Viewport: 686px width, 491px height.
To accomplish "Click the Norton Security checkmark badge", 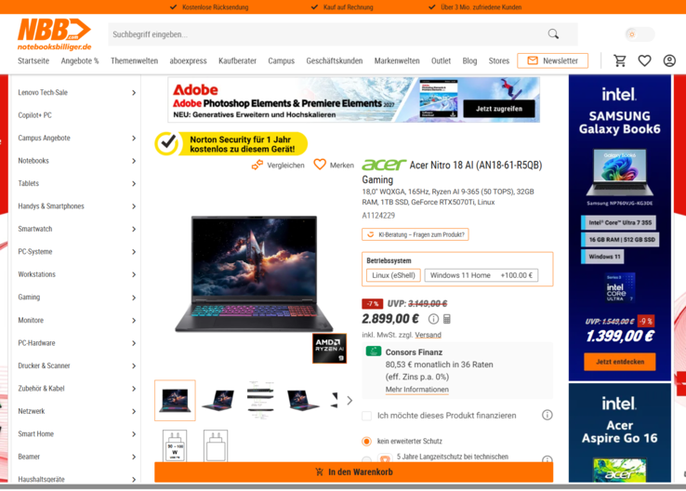I will click(166, 143).
